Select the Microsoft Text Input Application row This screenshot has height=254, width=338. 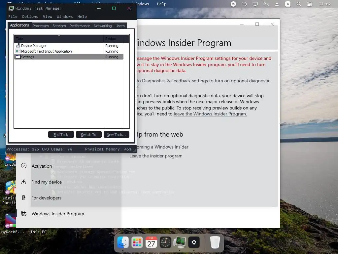tap(69, 51)
